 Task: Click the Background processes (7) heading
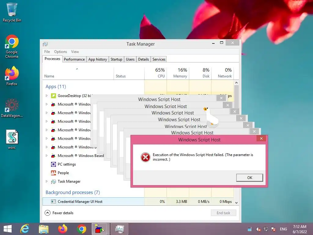point(73,192)
